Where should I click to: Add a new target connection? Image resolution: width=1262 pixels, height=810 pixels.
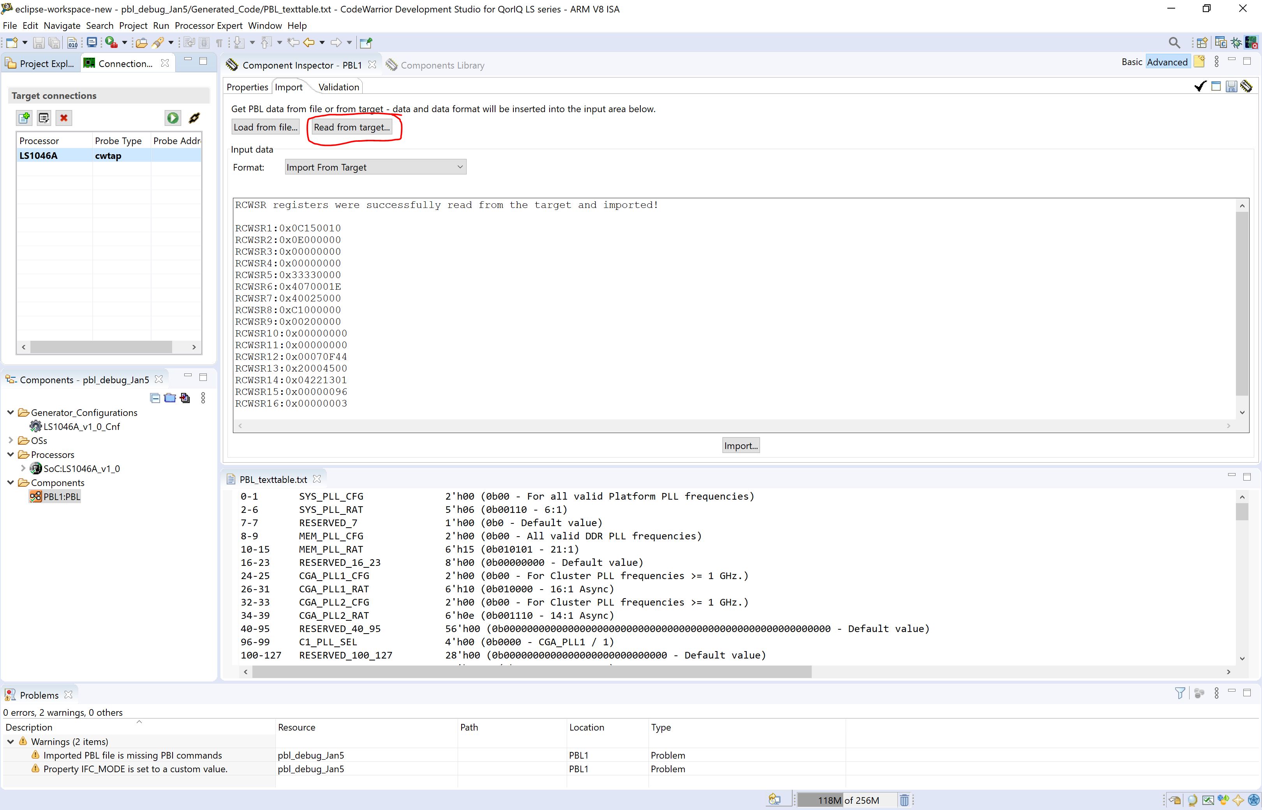coord(24,118)
